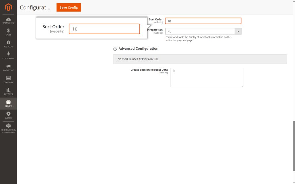Edit the Create Session Request Data textarea
This screenshot has height=184, width=295.
pyautogui.click(x=207, y=77)
